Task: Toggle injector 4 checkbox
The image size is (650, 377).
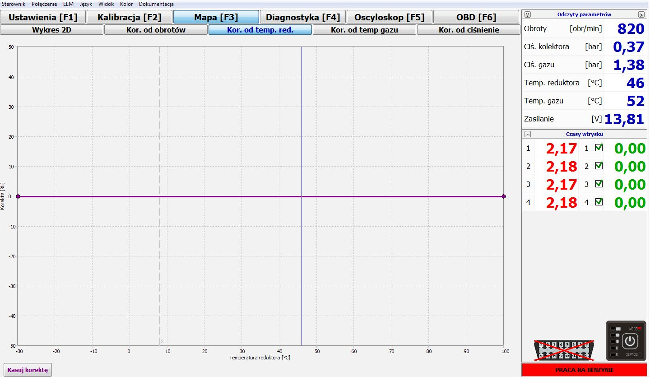Action: point(599,202)
